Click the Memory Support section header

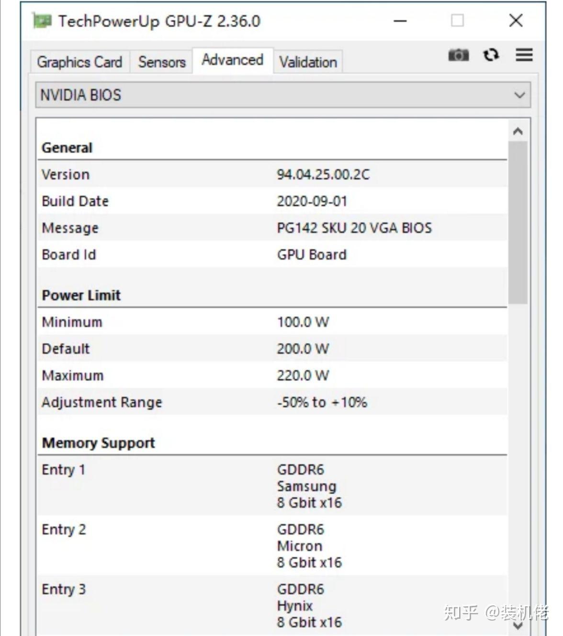(x=99, y=443)
